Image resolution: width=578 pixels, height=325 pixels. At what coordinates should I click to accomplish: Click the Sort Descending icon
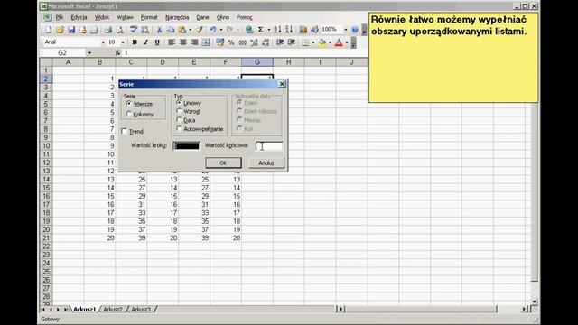[289, 30]
